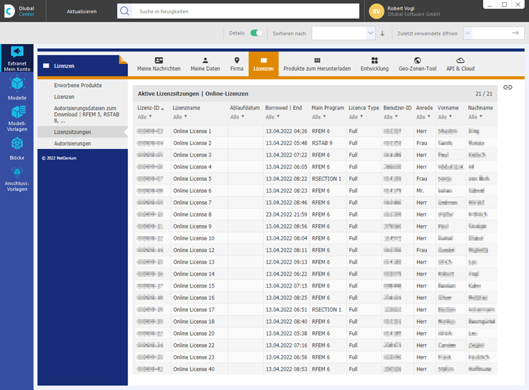Screen dimensions: 529x390
Task: Toggle the Details switch off
Action: (256, 33)
